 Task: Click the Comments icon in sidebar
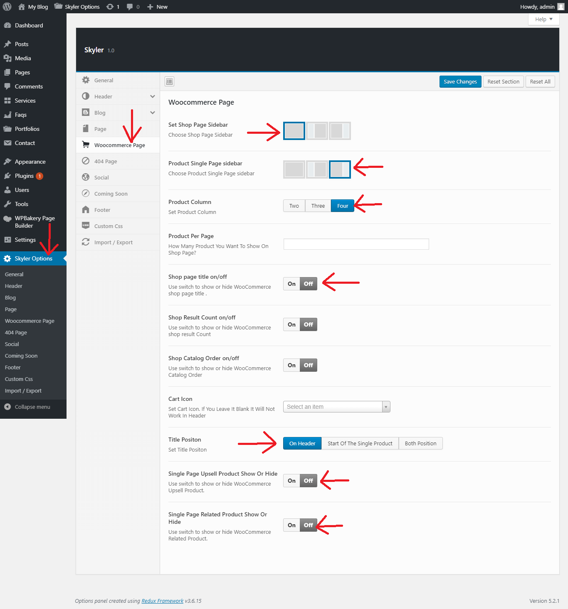coord(7,86)
